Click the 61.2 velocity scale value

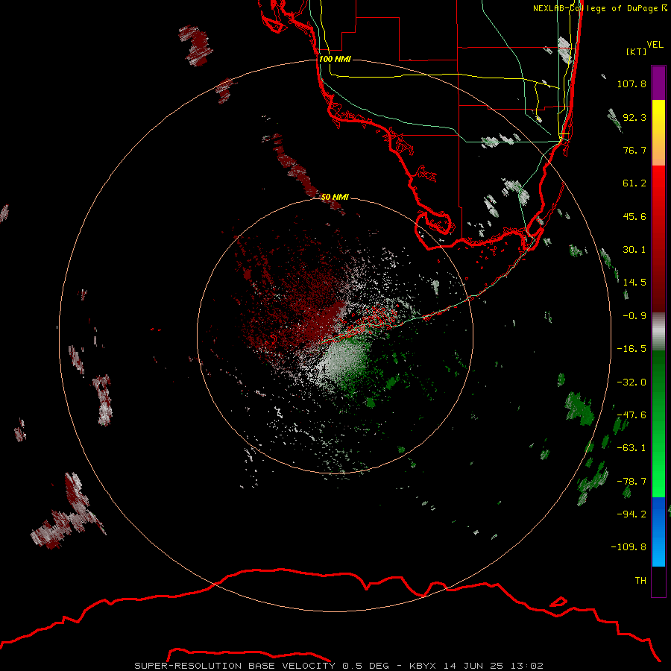634,183
